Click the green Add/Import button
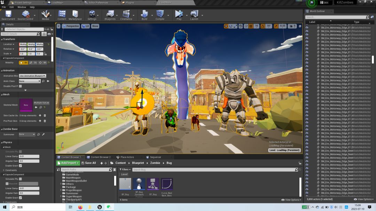This screenshot has height=211, width=376. [68, 163]
